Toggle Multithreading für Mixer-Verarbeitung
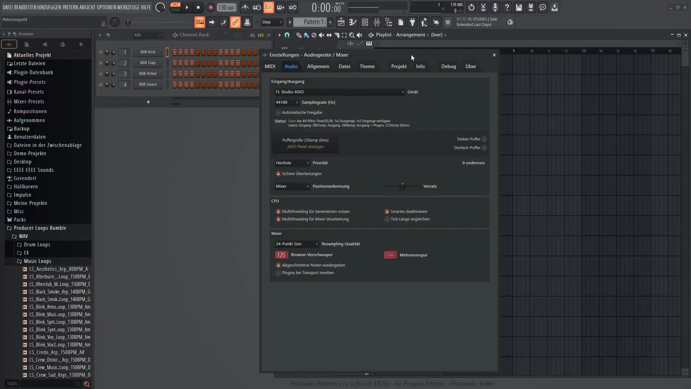The image size is (691, 389). pos(278,219)
